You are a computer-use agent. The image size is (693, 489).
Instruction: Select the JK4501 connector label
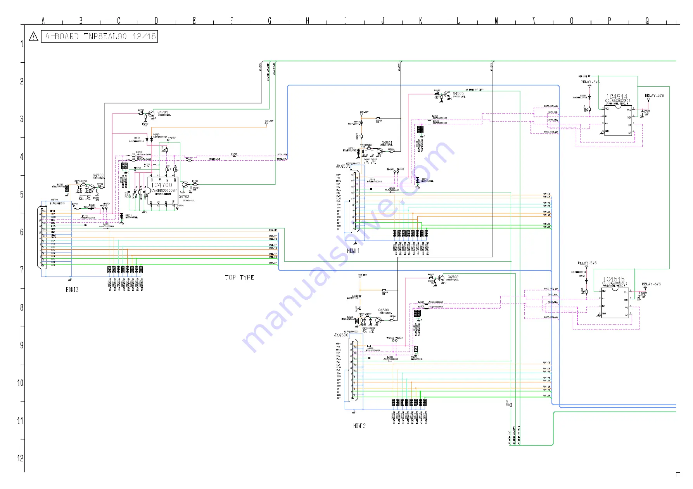click(343, 166)
